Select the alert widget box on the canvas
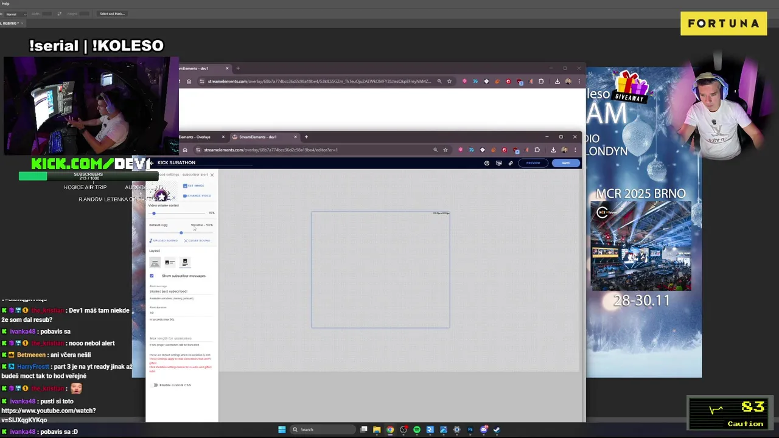 coord(380,269)
